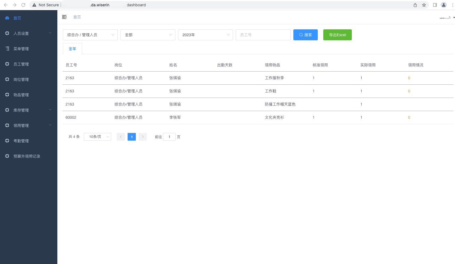Click the browser profile avatar icon
Viewport: 455px width, 264px height.
click(x=444, y=5)
